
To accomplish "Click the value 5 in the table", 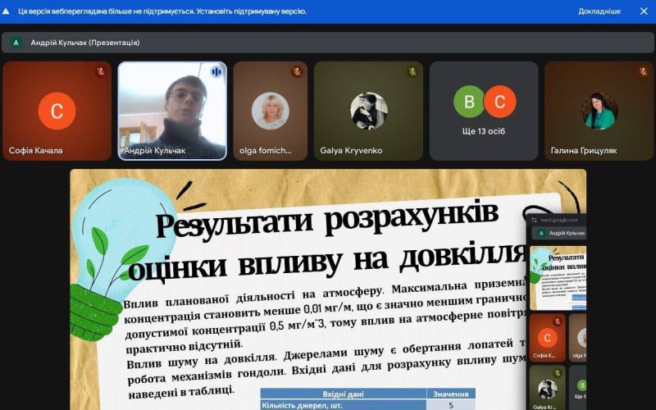I will pyautogui.click(x=450, y=404).
